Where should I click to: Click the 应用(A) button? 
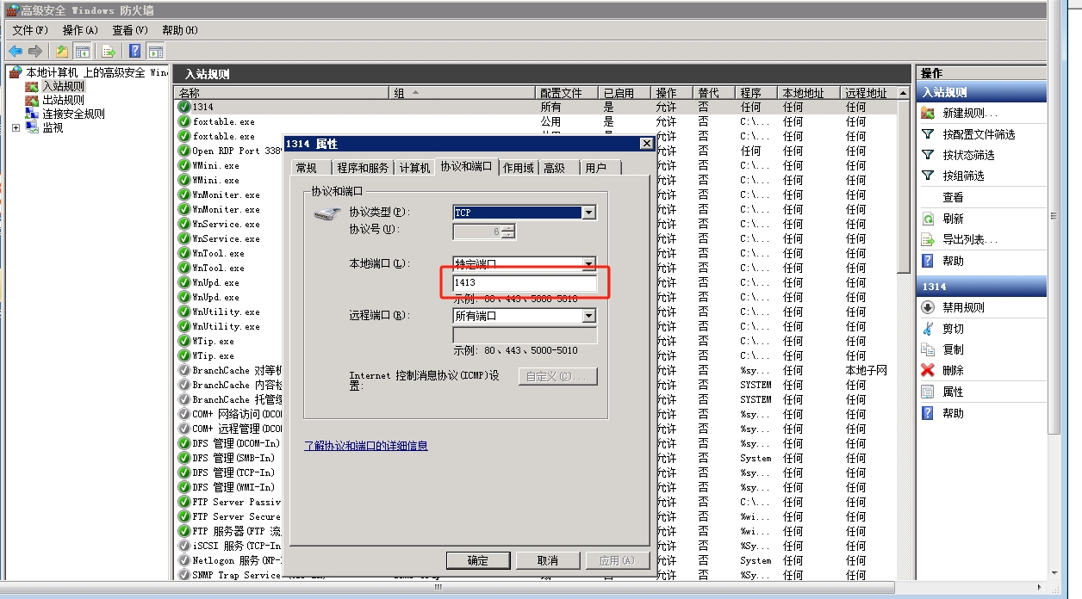pos(617,560)
